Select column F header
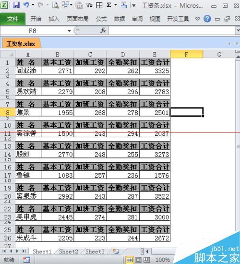The image size is (240, 264). coord(186,54)
